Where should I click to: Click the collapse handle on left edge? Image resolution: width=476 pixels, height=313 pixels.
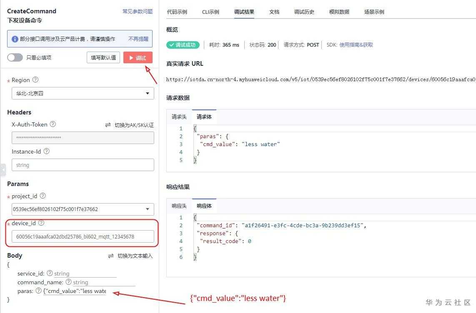click(3, 170)
